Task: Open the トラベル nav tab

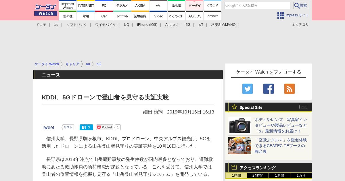Action: point(122,16)
